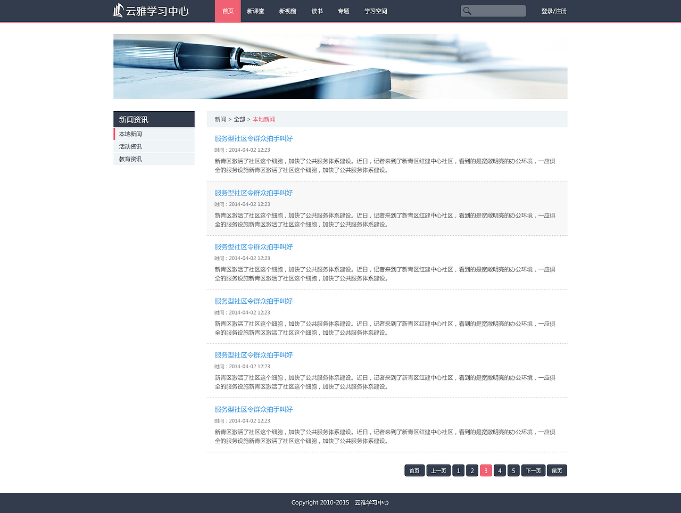Switch to the 新课堂 tab
Image resolution: width=681 pixels, height=513 pixels.
(256, 11)
